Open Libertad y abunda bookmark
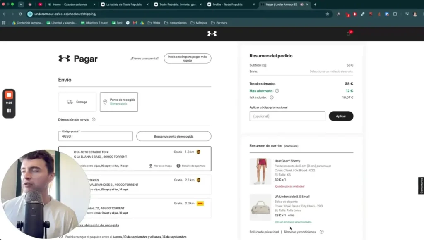Viewport: 424px width, 240px height. point(61,23)
